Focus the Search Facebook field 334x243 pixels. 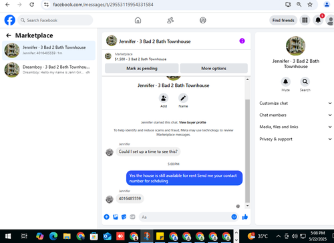click(55, 20)
